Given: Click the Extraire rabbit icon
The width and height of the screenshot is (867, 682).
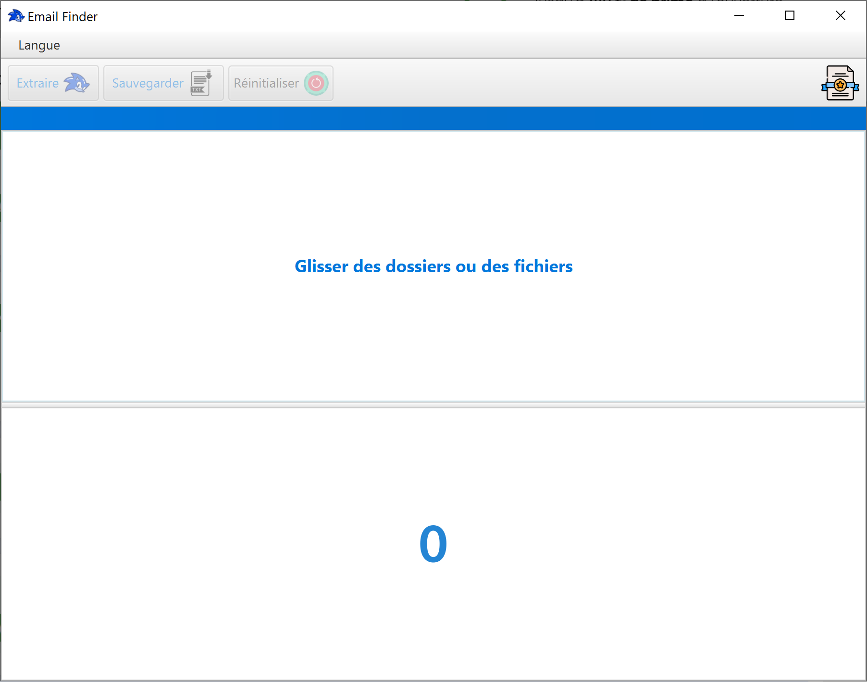Looking at the screenshot, I should (77, 83).
